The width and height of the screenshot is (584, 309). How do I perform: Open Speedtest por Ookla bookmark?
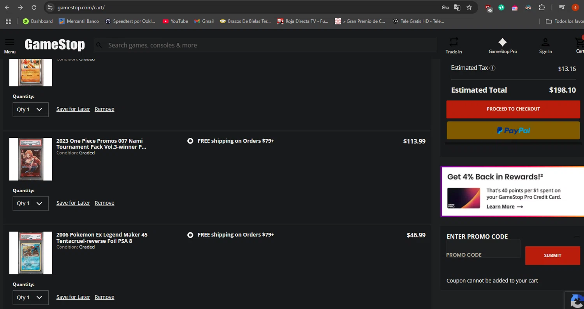point(130,21)
